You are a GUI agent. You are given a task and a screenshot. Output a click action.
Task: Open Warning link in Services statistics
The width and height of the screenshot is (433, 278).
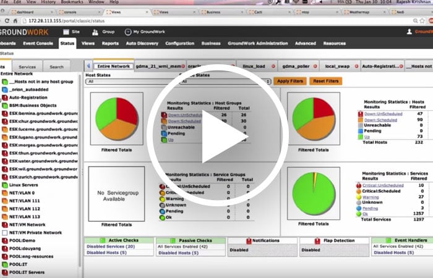coord(371,197)
